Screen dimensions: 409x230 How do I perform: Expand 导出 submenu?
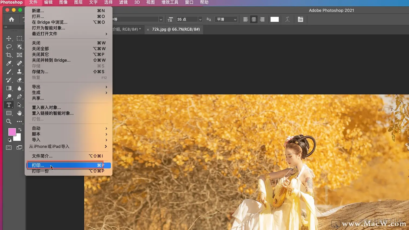69,87
